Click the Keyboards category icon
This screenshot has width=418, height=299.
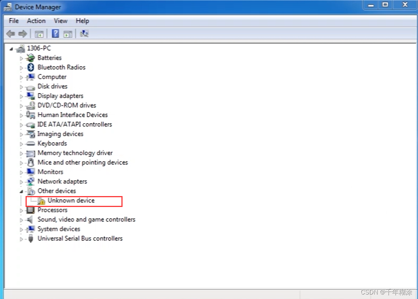[x=31, y=143]
